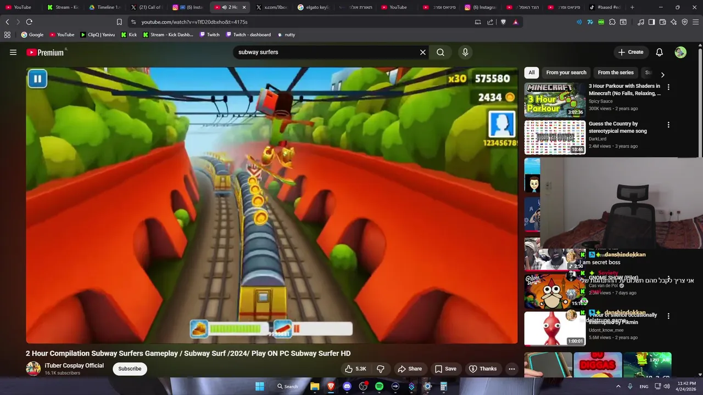
Task: Open the nutty bookmark
Action: click(286, 35)
